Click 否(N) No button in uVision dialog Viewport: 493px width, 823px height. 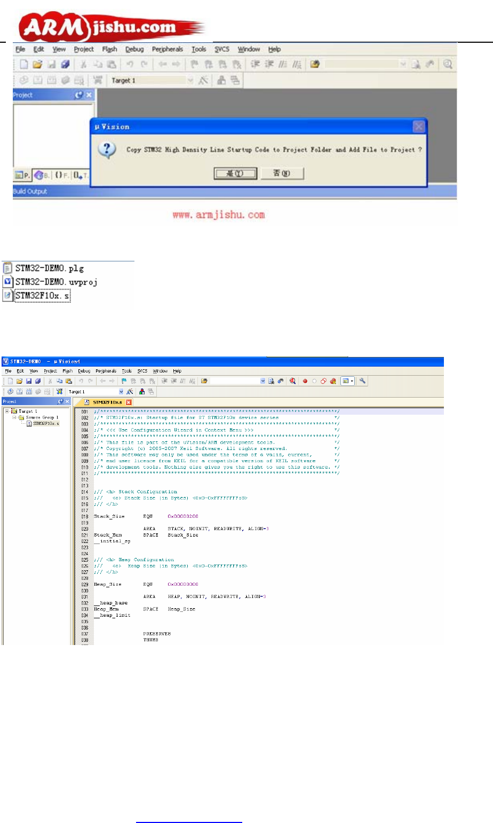point(282,173)
